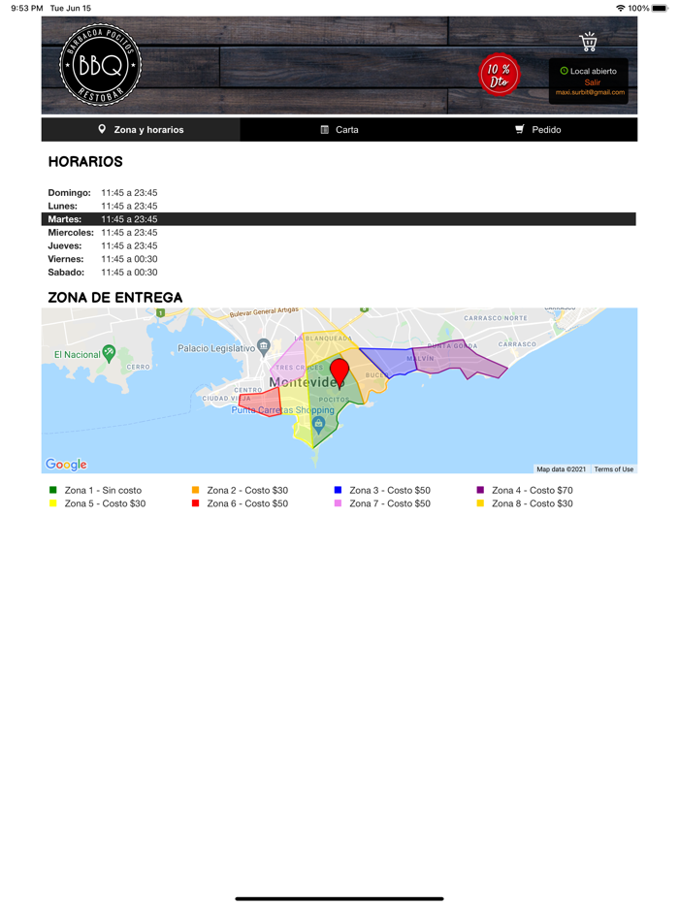This screenshot has width=679, height=906.
Task: Click the Domingo schedule label
Action: coord(69,192)
